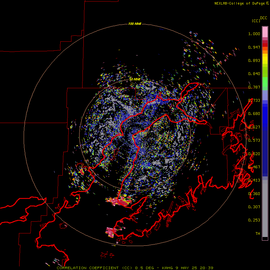Click the pink rectangular echo near the bottom coastline

[x=111, y=232]
